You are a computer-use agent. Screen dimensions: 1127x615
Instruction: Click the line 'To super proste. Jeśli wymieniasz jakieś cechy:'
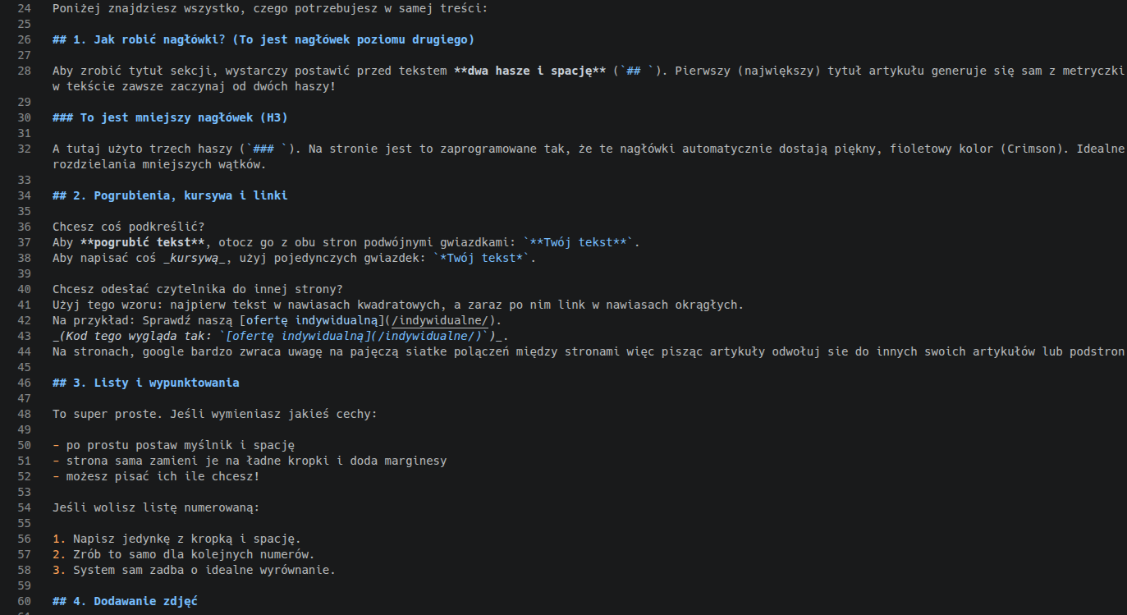[214, 414]
